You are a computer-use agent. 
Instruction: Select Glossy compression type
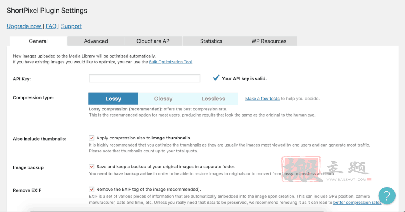coord(163,99)
